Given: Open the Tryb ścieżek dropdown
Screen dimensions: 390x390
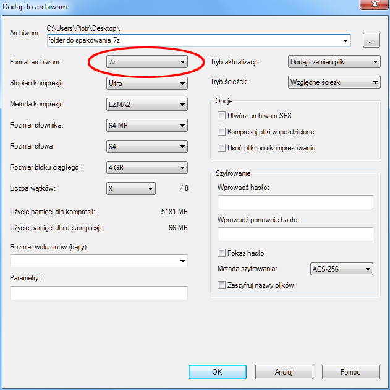Looking at the screenshot, I should 334,82.
